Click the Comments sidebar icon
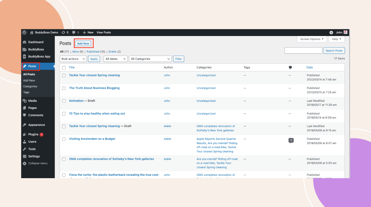This screenshot has width=371, height=207. pyautogui.click(x=25, y=115)
